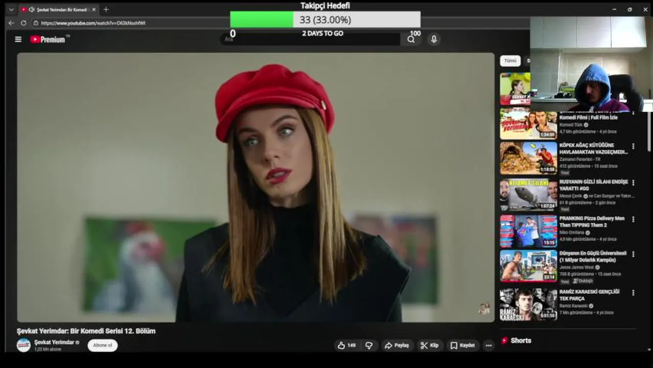Open PRANKING Pizza Delivery Men thumbnail
Viewport: 653px width, 368px height.
528,231
